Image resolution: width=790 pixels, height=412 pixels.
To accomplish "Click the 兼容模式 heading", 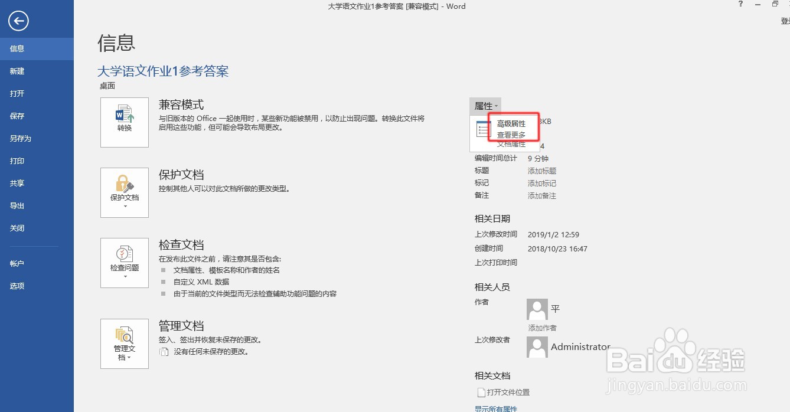I will point(181,104).
